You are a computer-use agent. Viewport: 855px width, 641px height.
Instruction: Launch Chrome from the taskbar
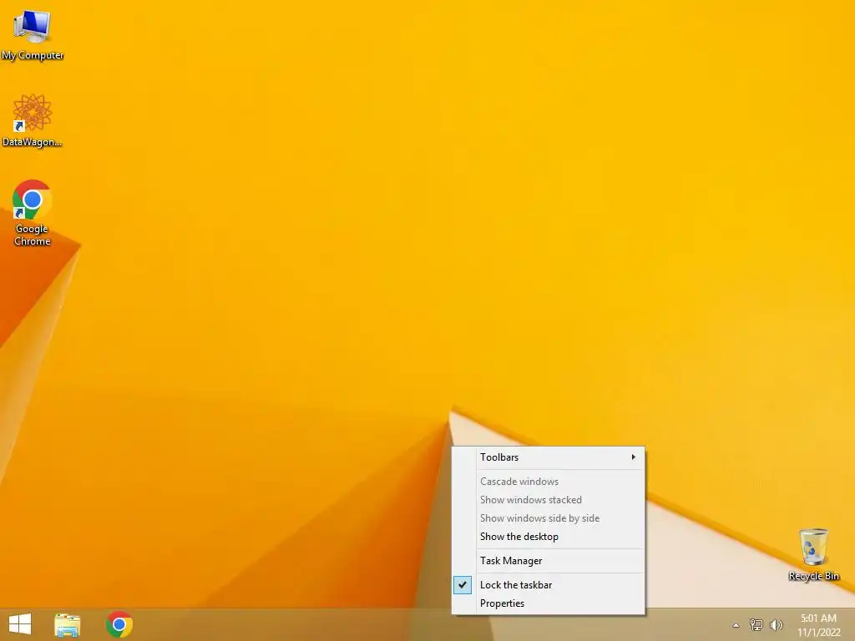pyautogui.click(x=119, y=624)
